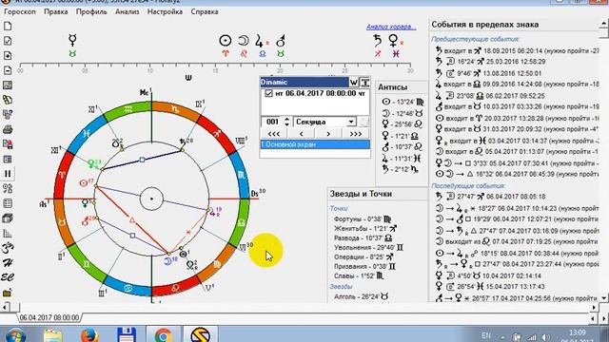Image resolution: width=609 pixels, height=342 pixels.
Task: Open the Настройка menu
Action: (165, 11)
